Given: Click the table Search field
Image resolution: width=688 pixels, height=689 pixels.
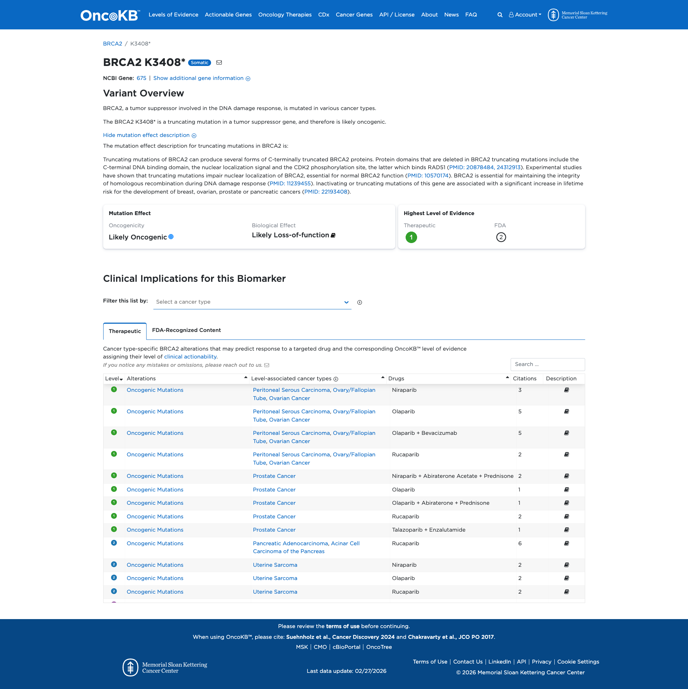Looking at the screenshot, I should (x=548, y=364).
